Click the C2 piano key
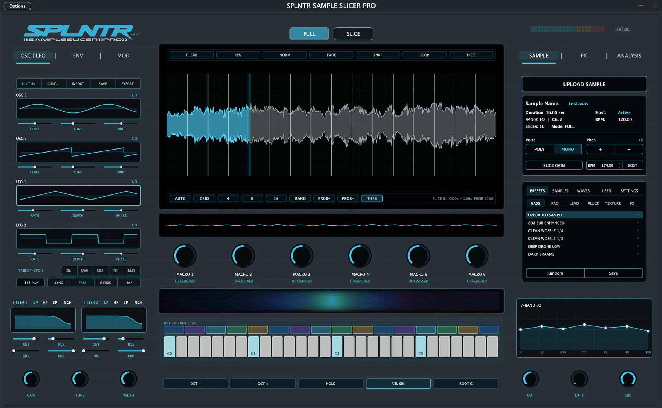Image resolution: width=662 pixels, height=408 pixels. 337,346
